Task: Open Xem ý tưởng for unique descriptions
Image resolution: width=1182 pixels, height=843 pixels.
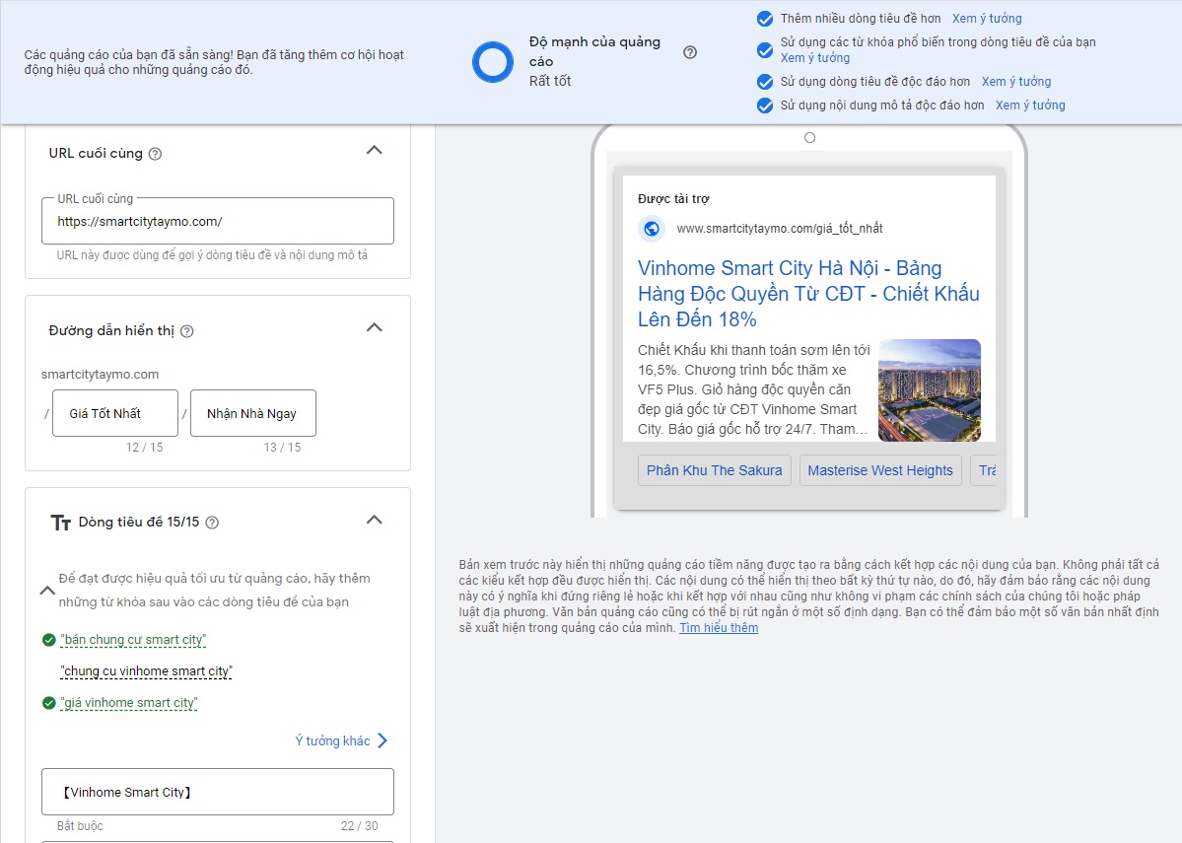Action: [1030, 105]
